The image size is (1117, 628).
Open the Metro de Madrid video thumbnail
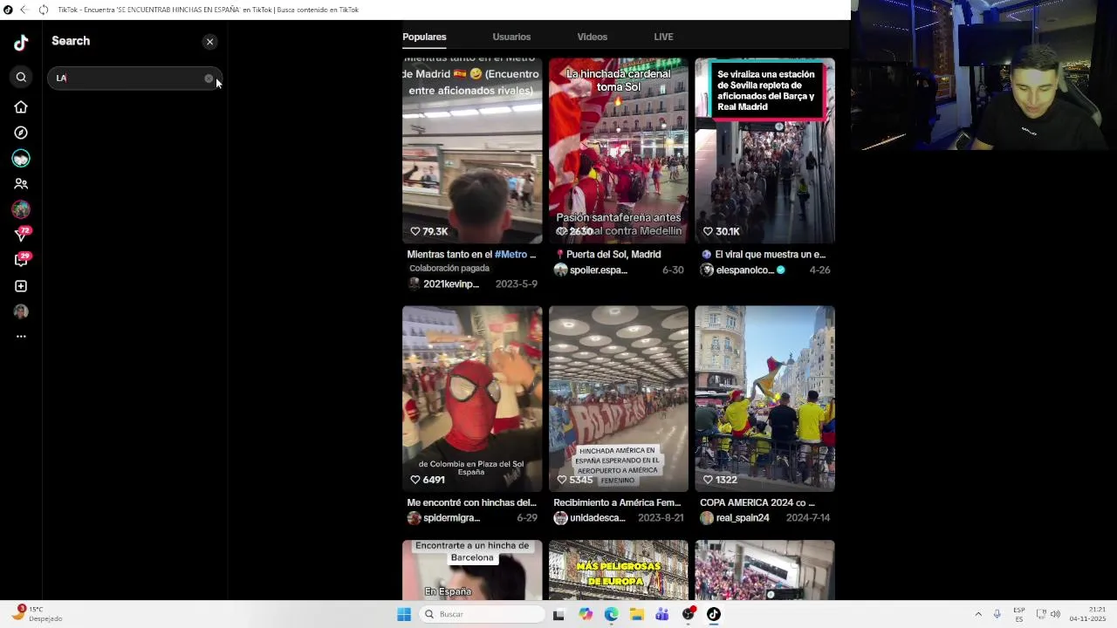[x=472, y=151]
